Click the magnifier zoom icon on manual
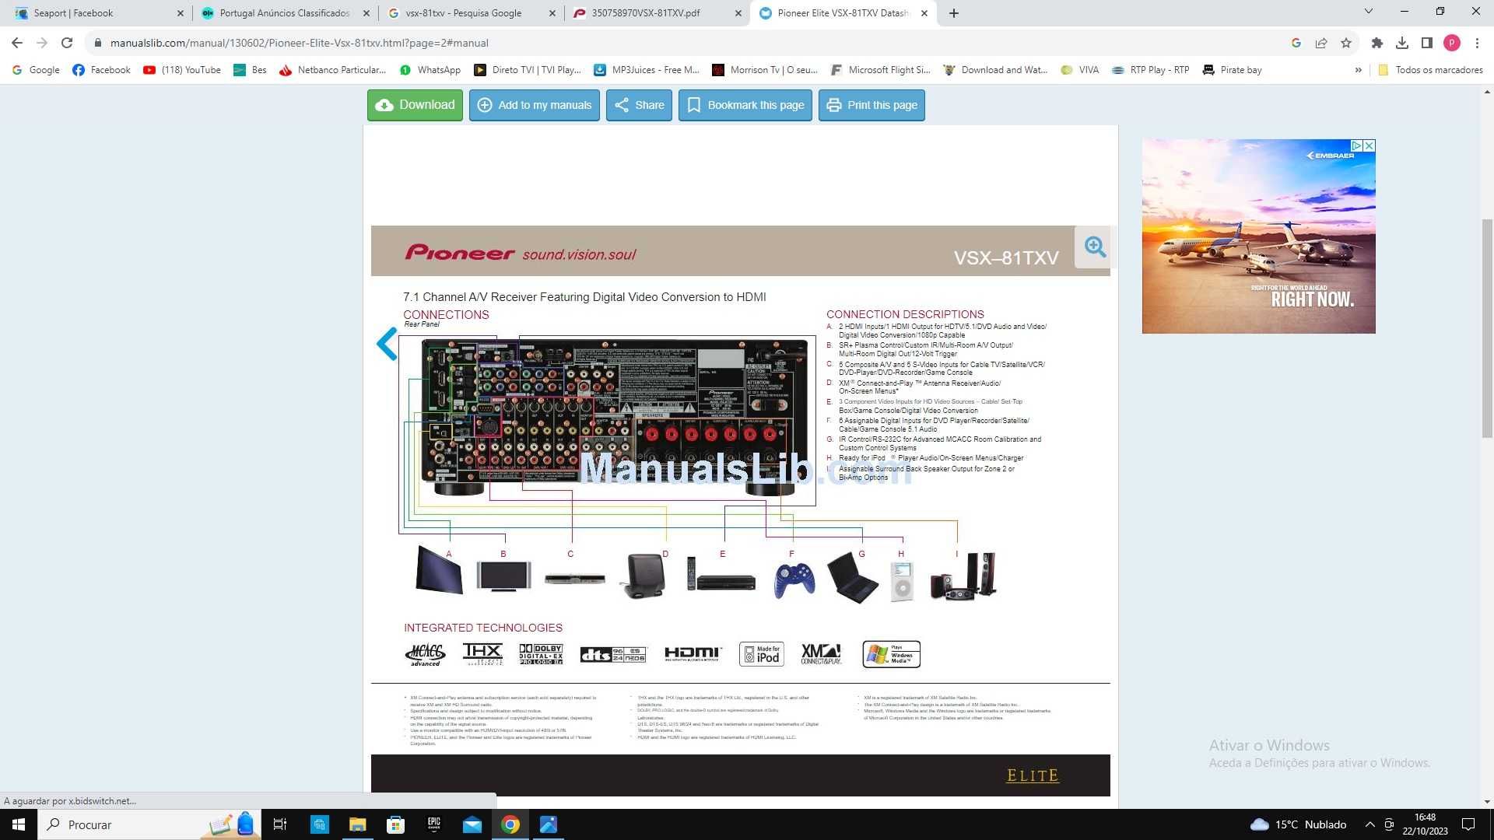 pyautogui.click(x=1094, y=246)
